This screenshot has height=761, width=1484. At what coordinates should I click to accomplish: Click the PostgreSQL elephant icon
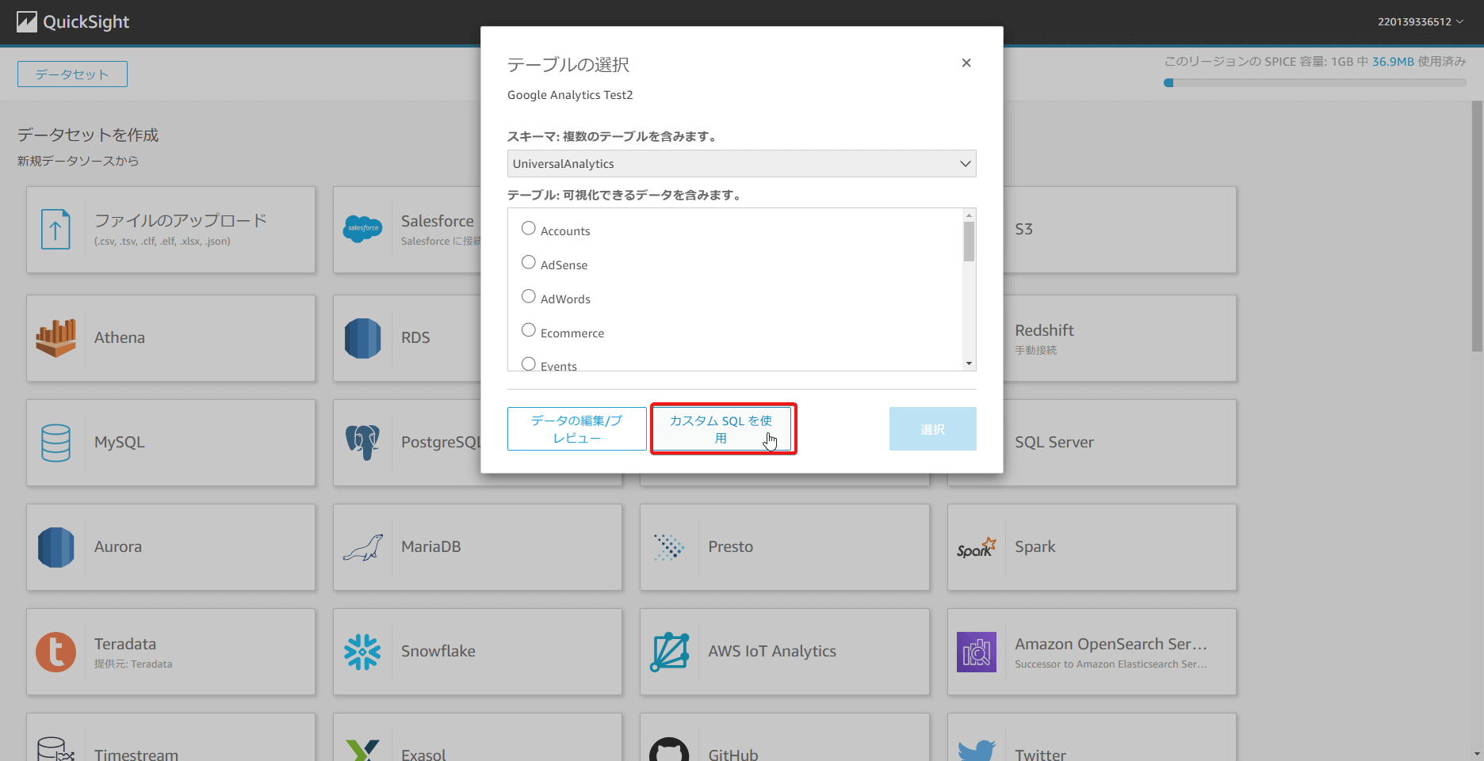[x=363, y=443]
